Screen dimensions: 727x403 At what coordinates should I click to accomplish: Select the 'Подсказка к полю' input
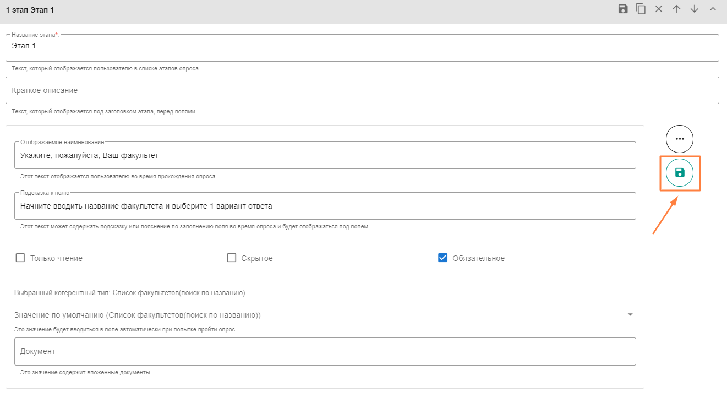(325, 206)
